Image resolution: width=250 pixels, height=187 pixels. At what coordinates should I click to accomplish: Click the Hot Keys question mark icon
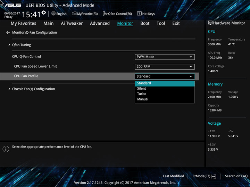139,14
